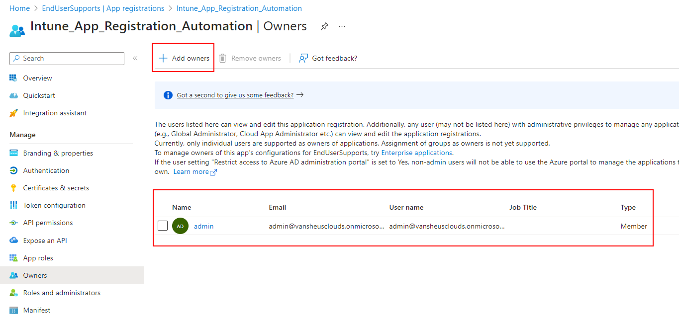Click the Member type cell for admin

(634, 226)
